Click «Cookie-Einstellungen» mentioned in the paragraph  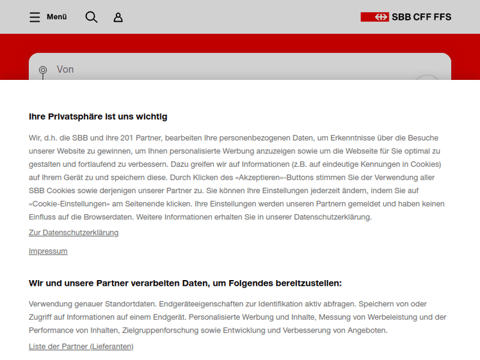[x=70, y=204]
